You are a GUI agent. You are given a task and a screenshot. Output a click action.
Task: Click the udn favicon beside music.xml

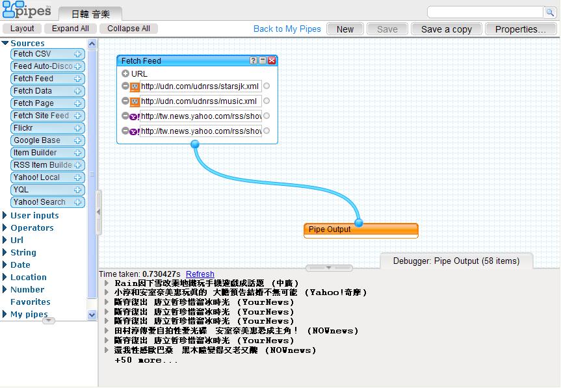135,101
